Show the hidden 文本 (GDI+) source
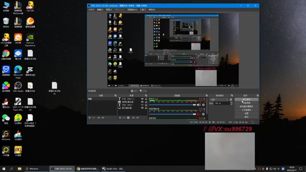306x172 pixels. 142,105
